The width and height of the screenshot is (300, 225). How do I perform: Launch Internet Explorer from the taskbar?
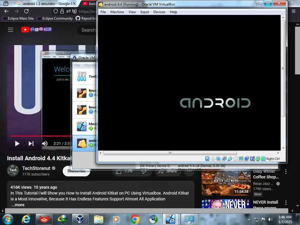[x=26, y=219]
